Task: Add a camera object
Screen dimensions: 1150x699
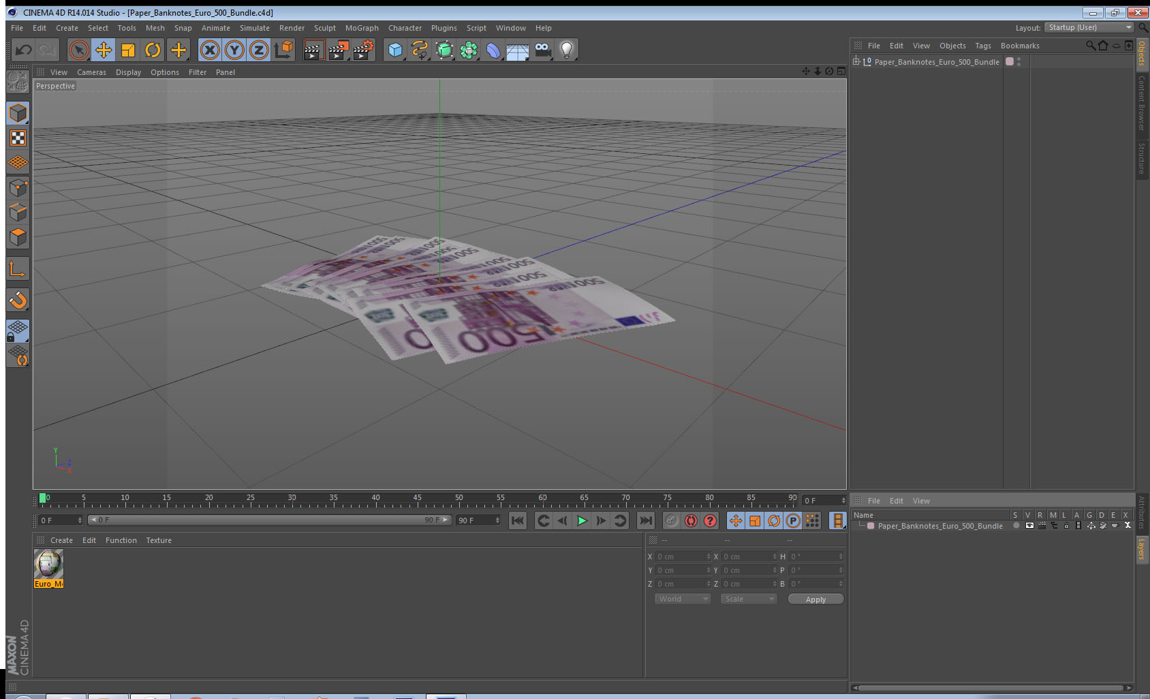Action: coord(542,50)
